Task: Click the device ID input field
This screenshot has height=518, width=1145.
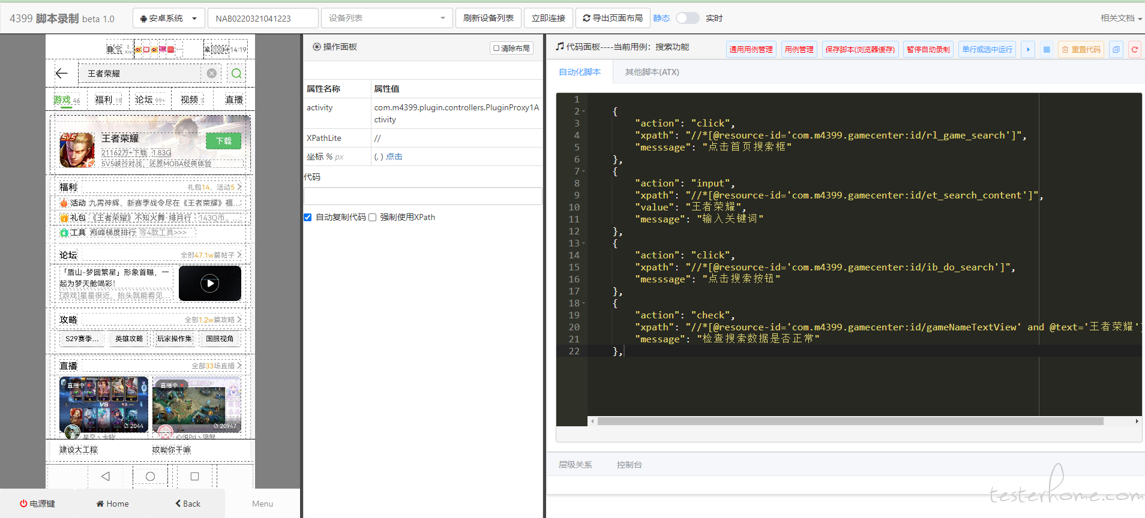Action: [263, 18]
